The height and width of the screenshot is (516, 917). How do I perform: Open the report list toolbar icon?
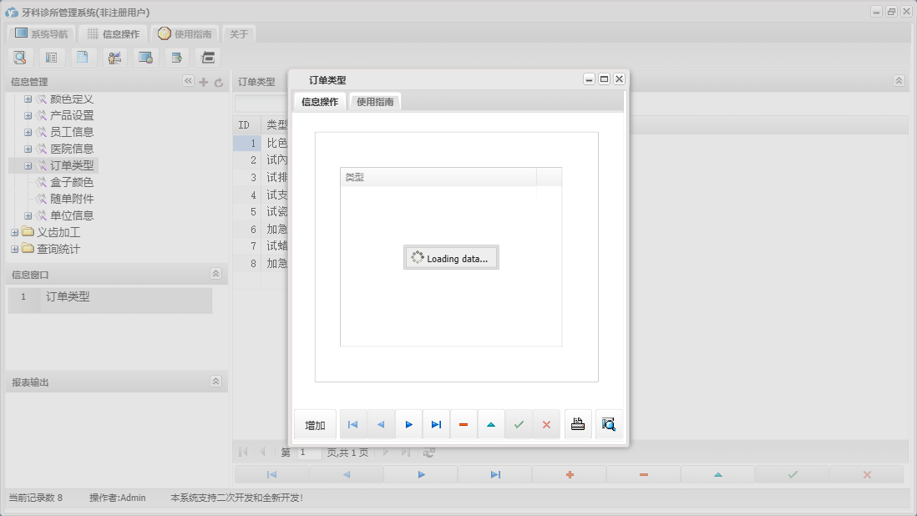(51, 57)
